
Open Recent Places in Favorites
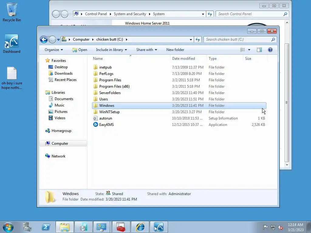(66, 80)
